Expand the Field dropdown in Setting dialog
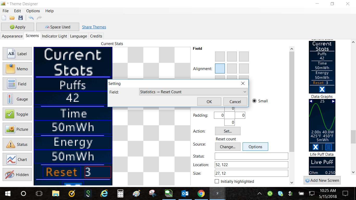This screenshot has width=356, height=200. (x=193, y=92)
